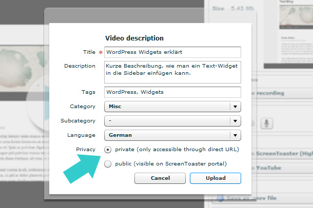Click the 'Video description' heading text
This screenshot has height=208, width=313.
click(134, 38)
